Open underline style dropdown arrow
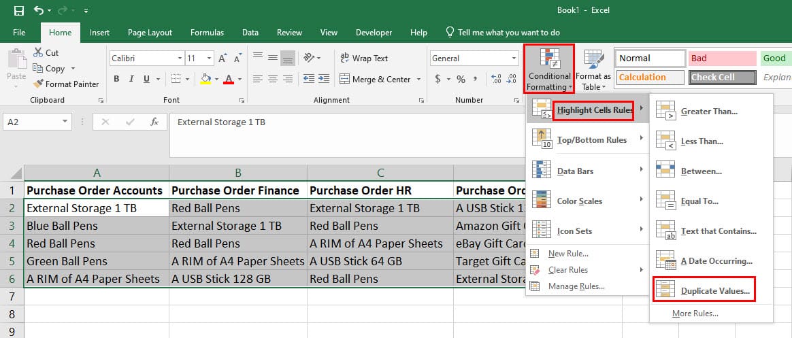The width and height of the screenshot is (792, 338). [x=158, y=79]
